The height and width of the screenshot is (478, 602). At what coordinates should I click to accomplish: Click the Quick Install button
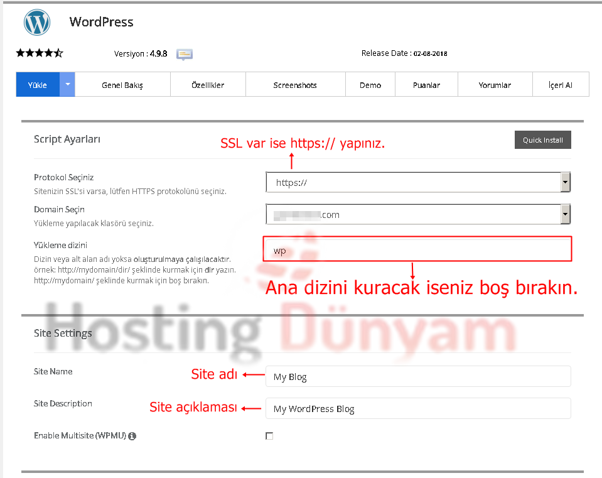pos(543,140)
